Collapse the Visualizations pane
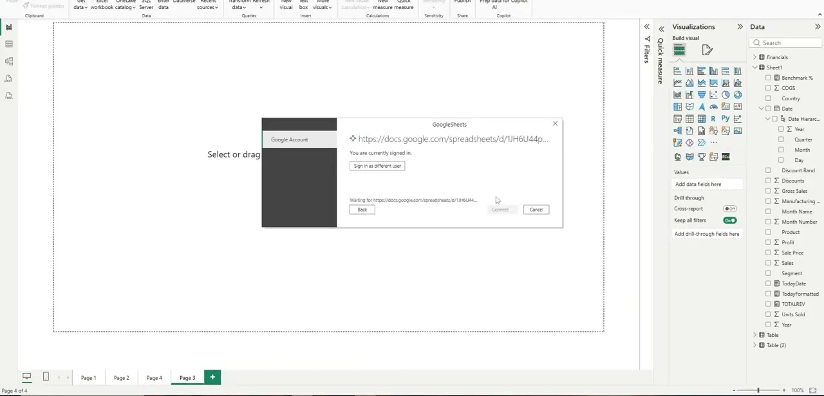The height and width of the screenshot is (396, 824). pyautogui.click(x=740, y=27)
